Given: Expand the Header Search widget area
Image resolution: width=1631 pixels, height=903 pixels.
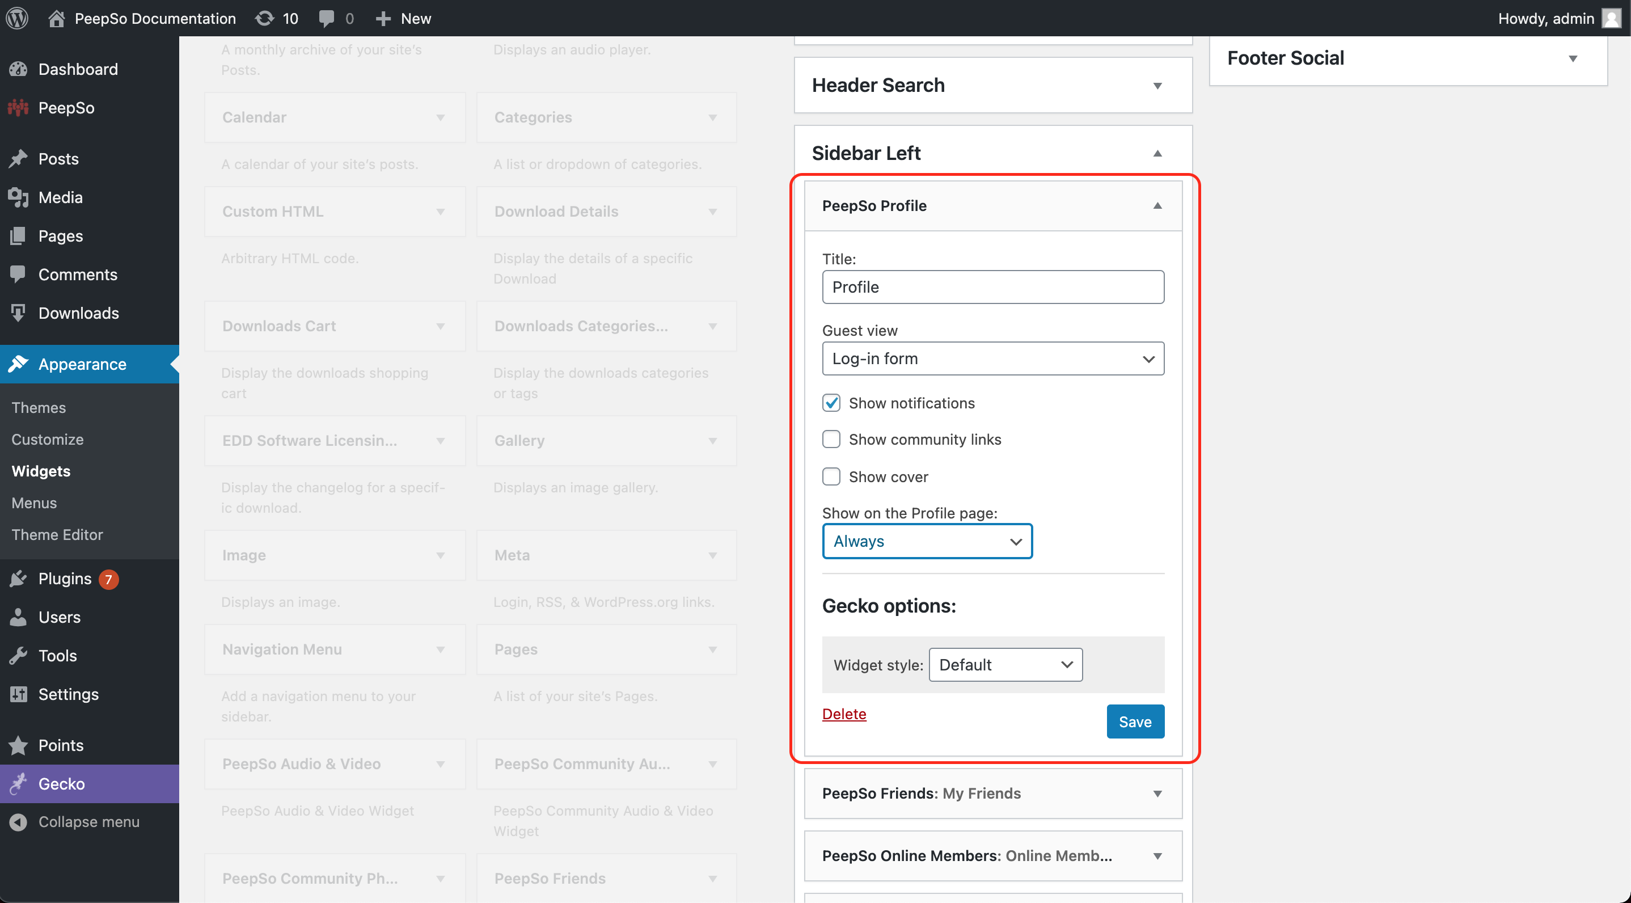Looking at the screenshot, I should click(1157, 86).
